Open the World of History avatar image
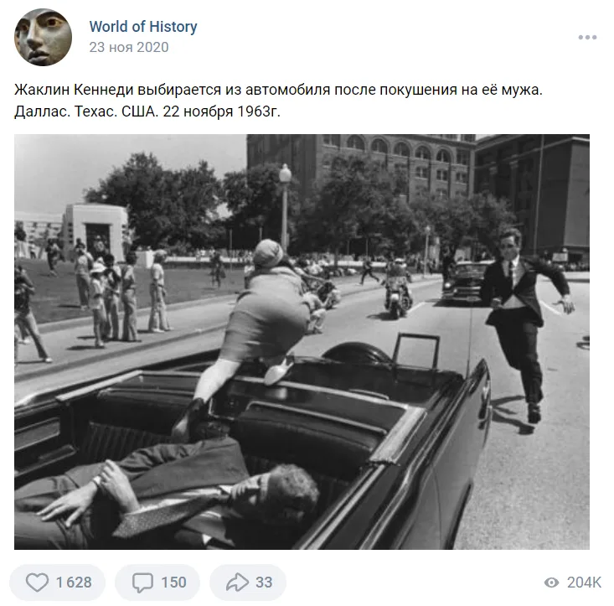This screenshot has height=606, width=614. point(43,37)
